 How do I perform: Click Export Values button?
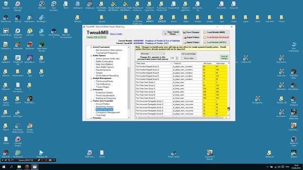191,37
